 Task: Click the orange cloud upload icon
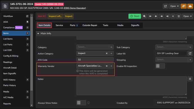(190, 6)
